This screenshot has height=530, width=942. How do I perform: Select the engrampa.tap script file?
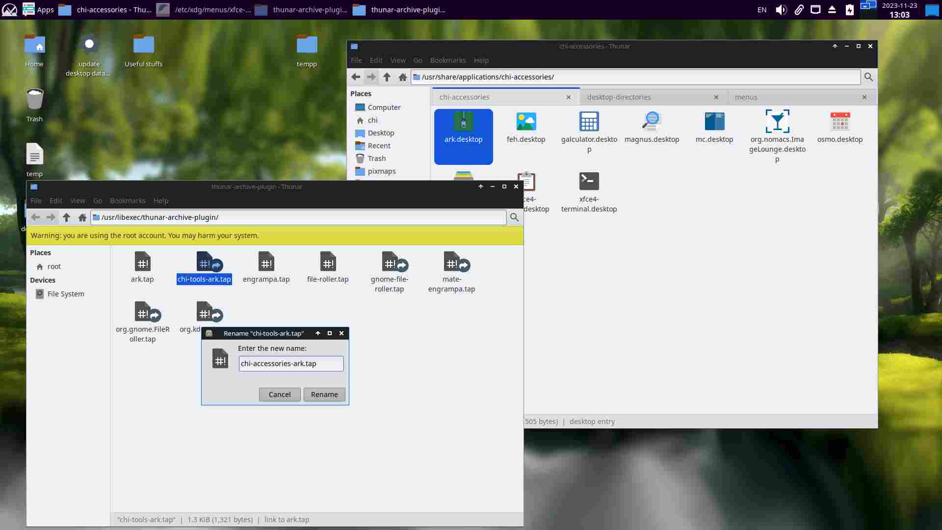click(266, 262)
